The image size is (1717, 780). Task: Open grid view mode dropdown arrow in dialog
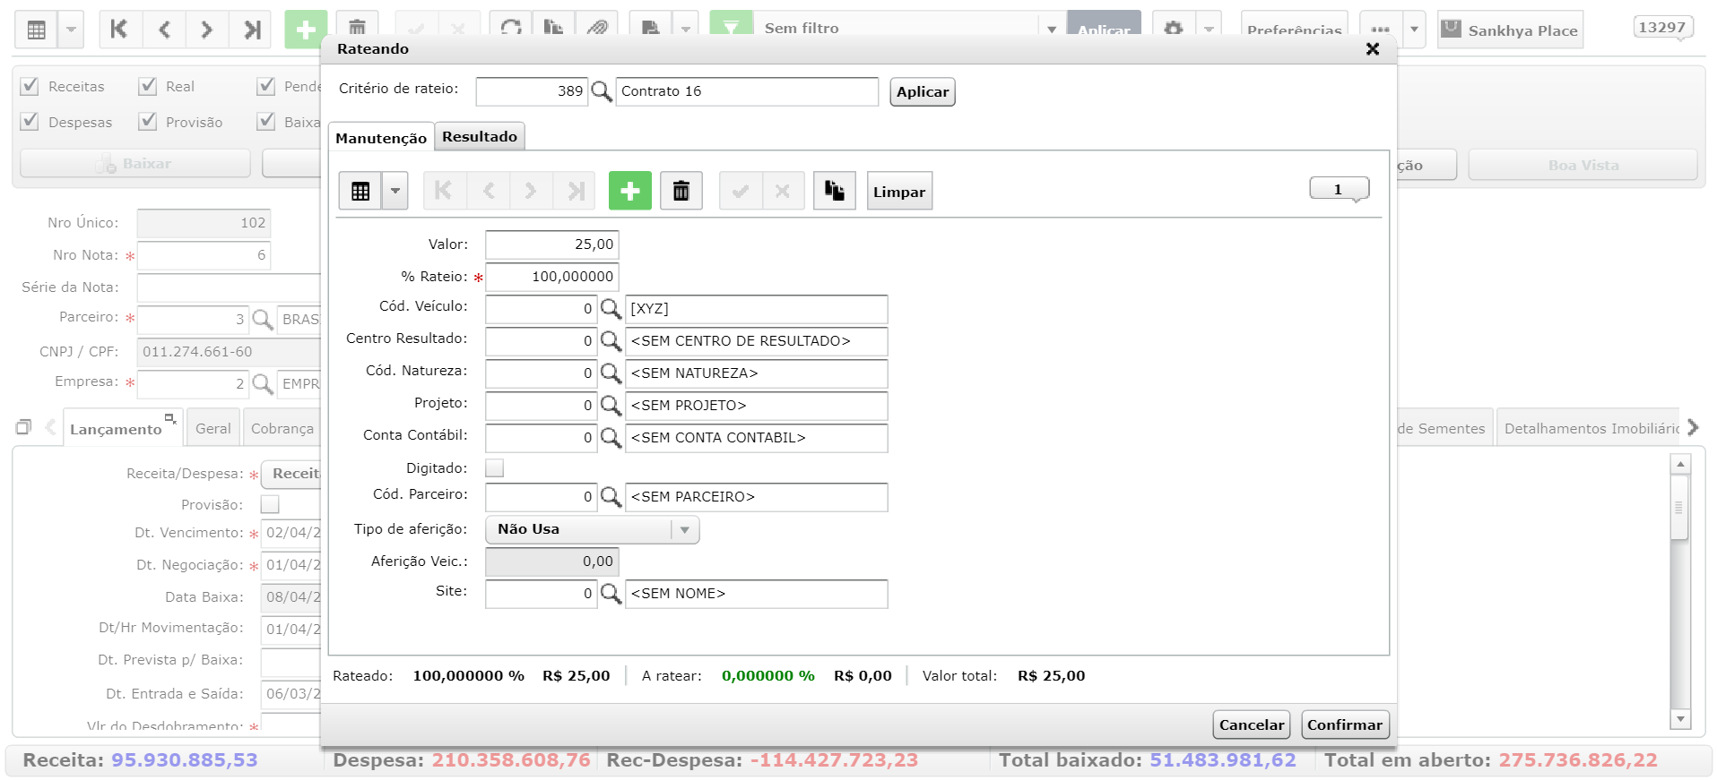click(395, 191)
